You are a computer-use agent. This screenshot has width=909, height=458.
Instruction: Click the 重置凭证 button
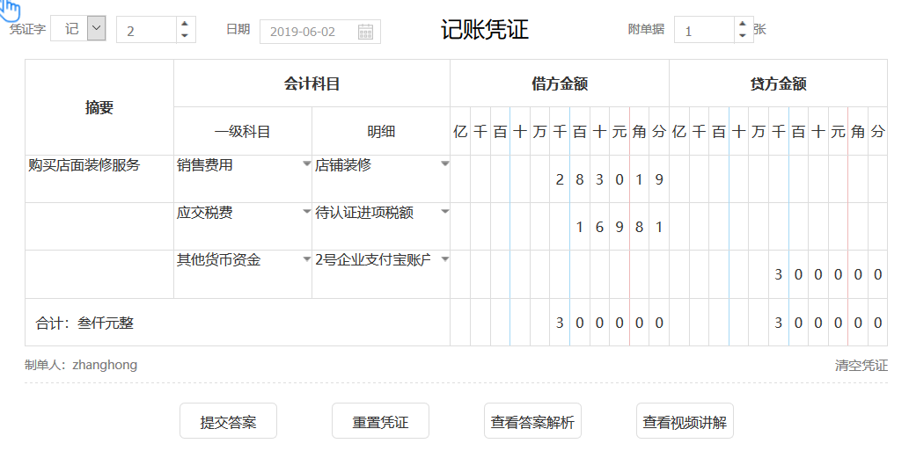[x=380, y=422]
